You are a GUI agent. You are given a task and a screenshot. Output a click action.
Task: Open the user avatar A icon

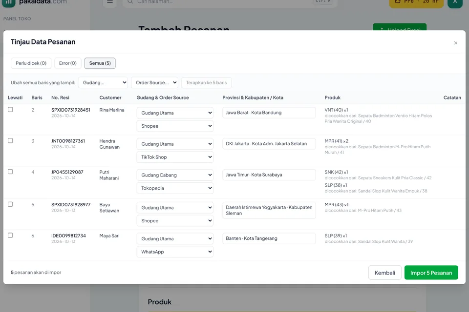tap(455, 3)
